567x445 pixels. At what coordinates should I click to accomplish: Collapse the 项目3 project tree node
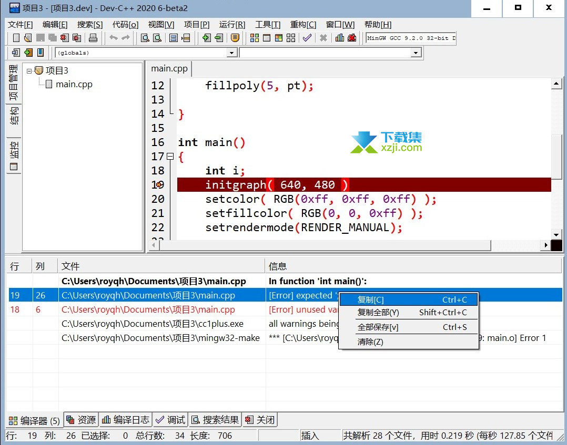(29, 71)
